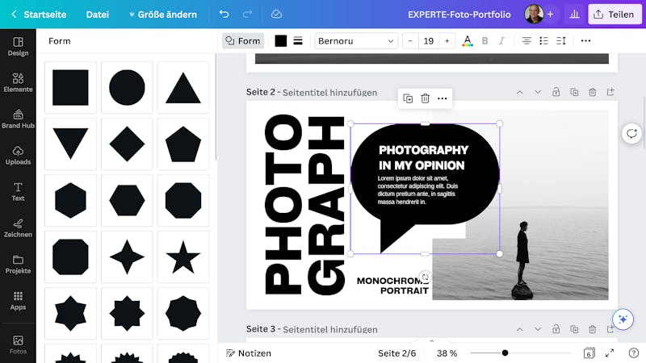Toggle grid view of pages
646x363 pixels.
pyautogui.click(x=589, y=353)
